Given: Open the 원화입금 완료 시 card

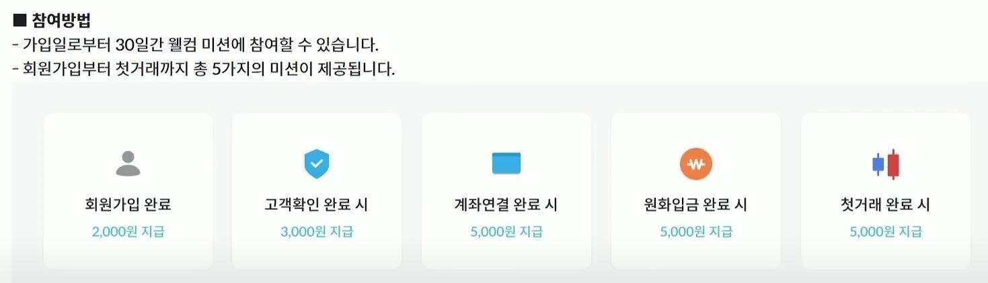Looking at the screenshot, I should (x=695, y=190).
